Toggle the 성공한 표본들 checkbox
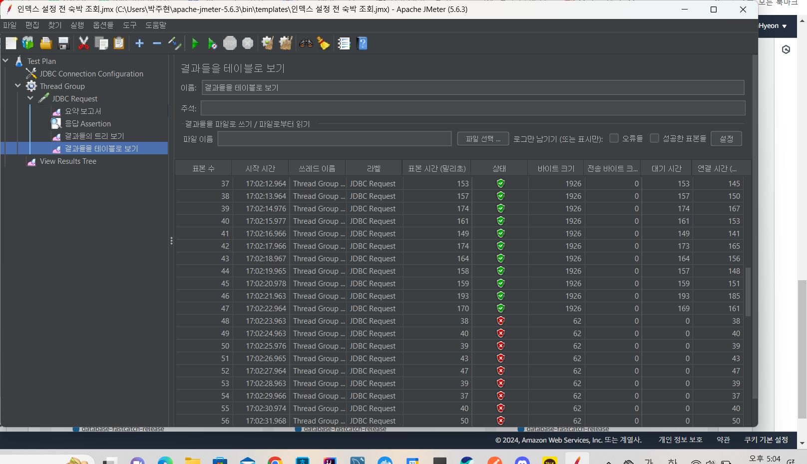The width and height of the screenshot is (807, 464). pyautogui.click(x=654, y=138)
